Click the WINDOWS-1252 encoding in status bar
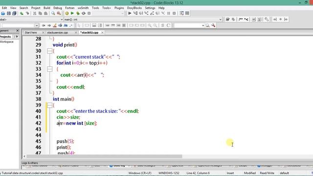 (169, 173)
